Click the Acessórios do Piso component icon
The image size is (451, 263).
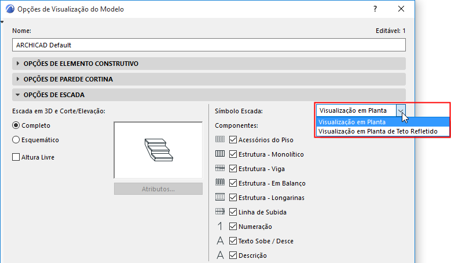coord(220,139)
